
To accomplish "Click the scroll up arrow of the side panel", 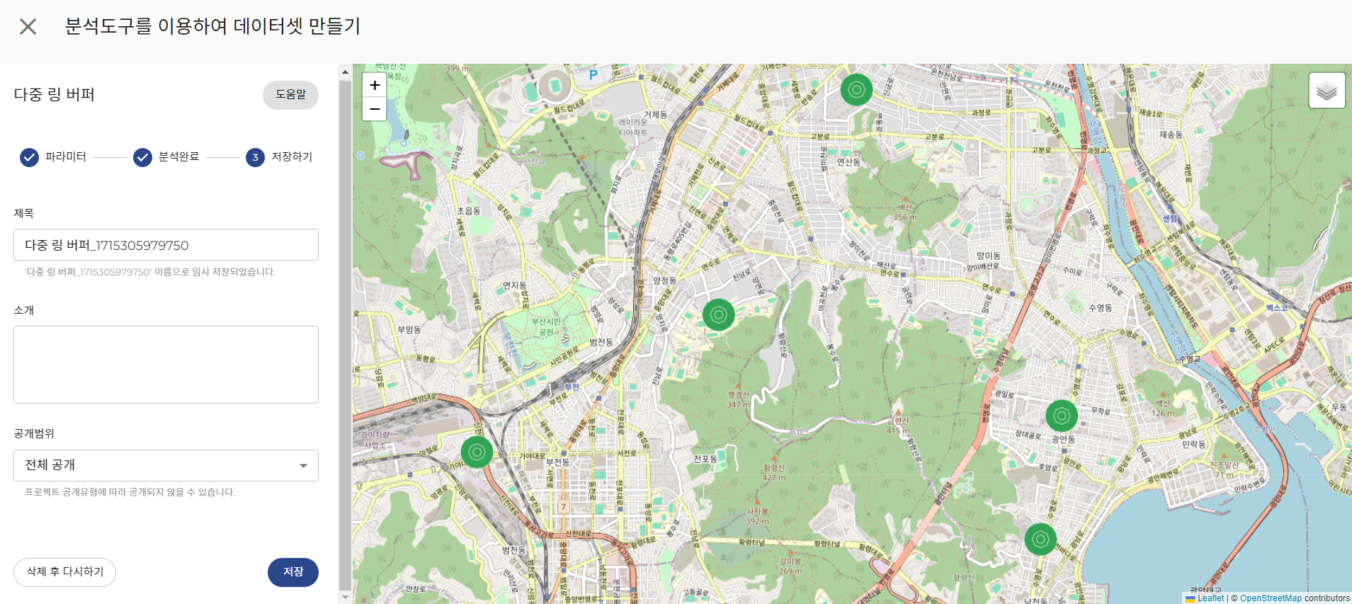I will (x=345, y=72).
